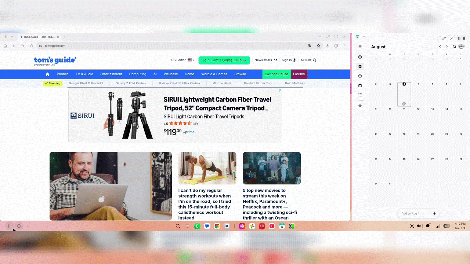
Task: Bookmark this page with the star
Action: (x=318, y=46)
